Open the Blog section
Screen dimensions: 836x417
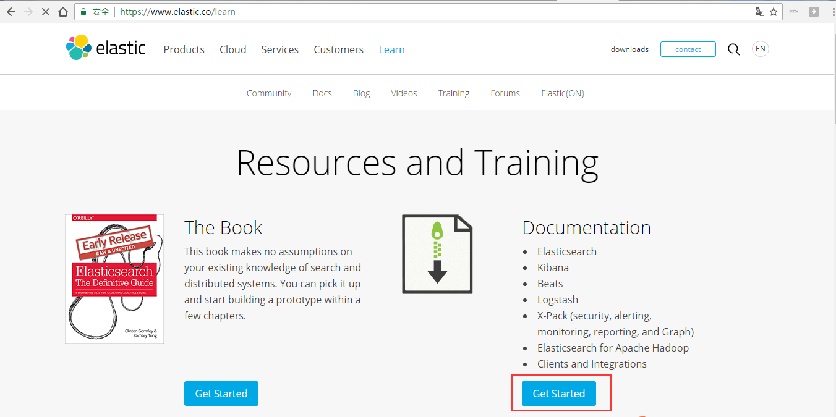tap(361, 93)
